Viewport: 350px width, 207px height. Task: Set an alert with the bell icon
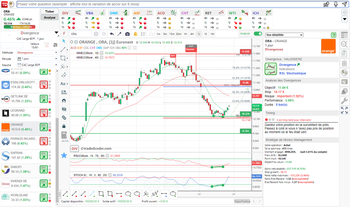[x=135, y=34]
